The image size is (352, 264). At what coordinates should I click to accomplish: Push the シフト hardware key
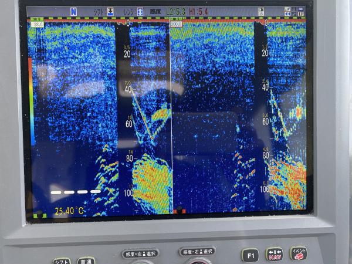point(62,262)
